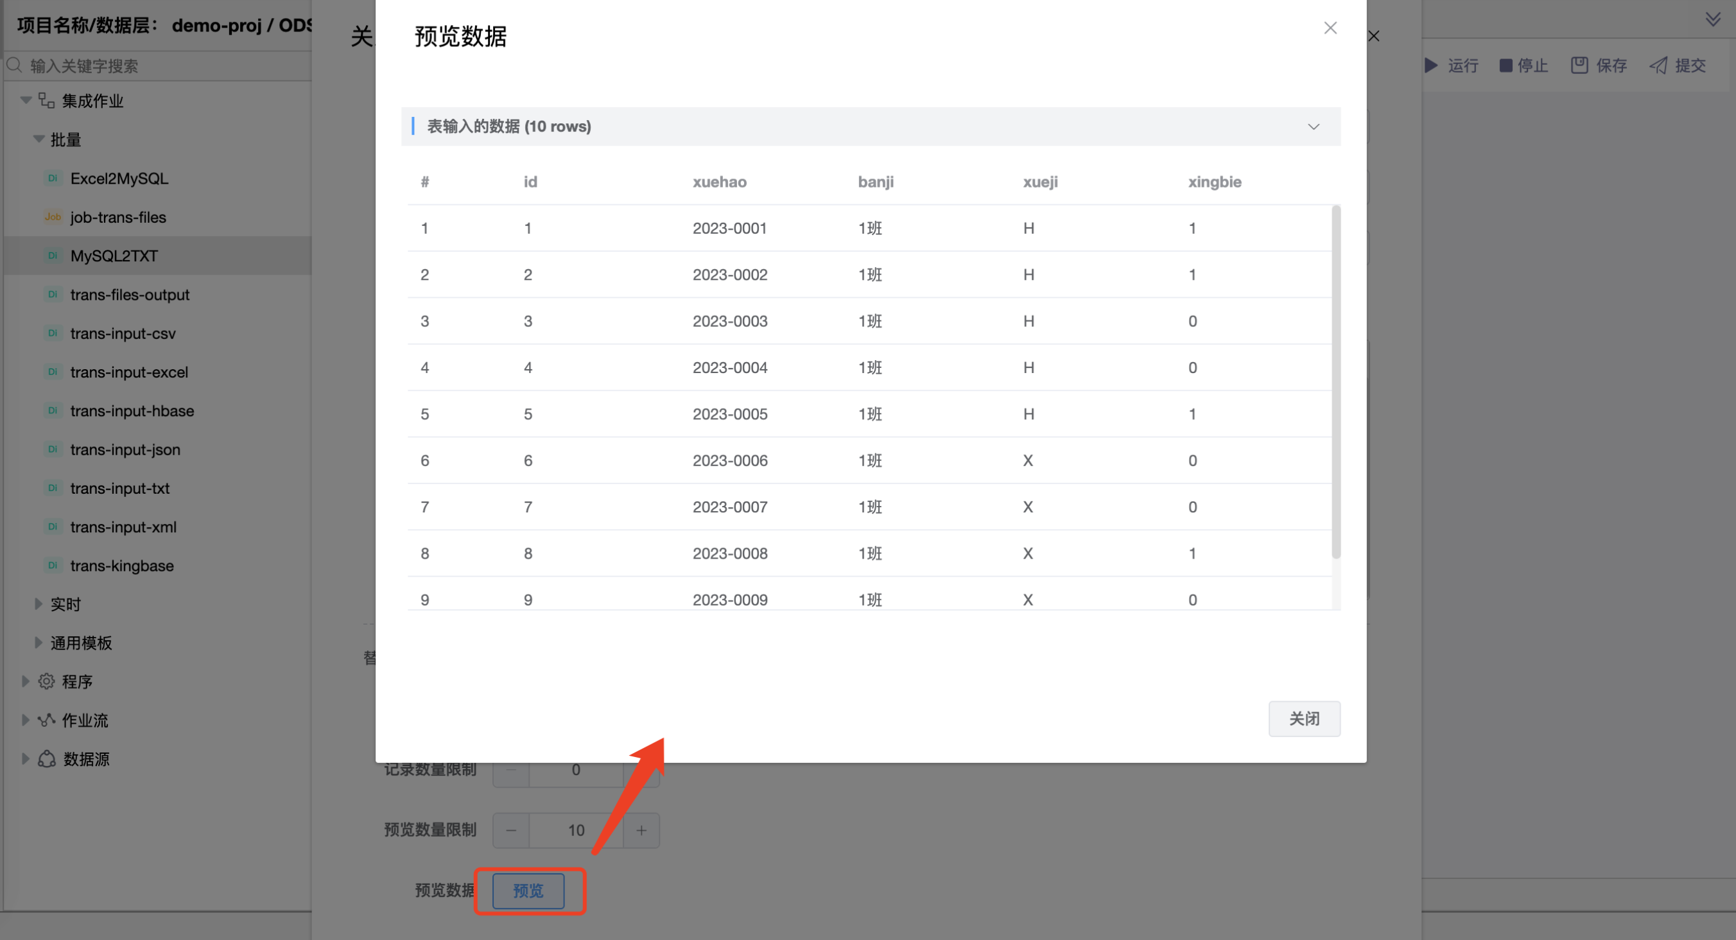Open trans-files-output job
The image size is (1736, 940).
(x=130, y=295)
